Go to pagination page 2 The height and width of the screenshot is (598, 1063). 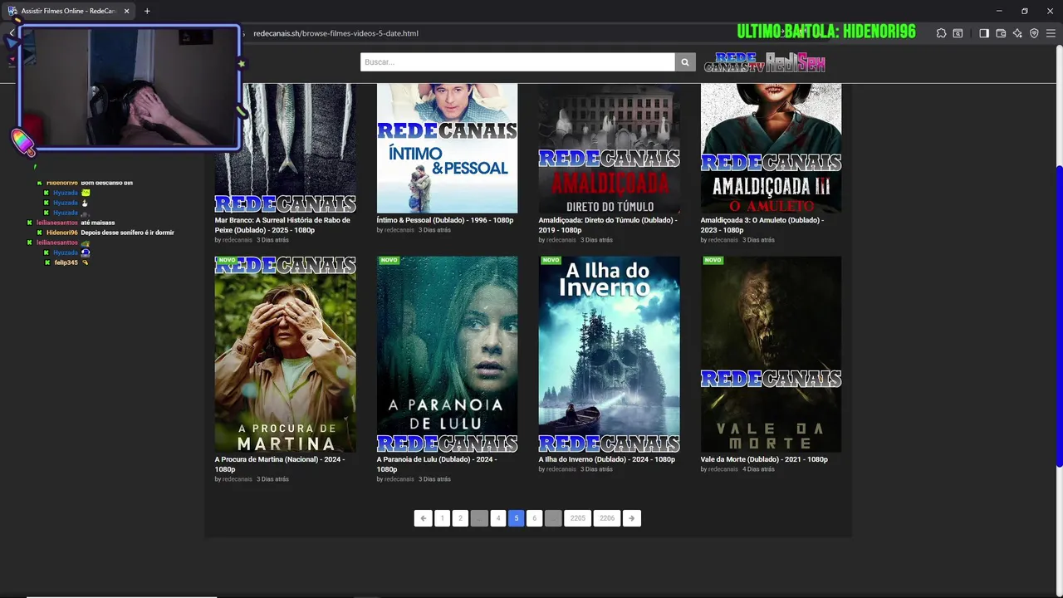[460, 518]
